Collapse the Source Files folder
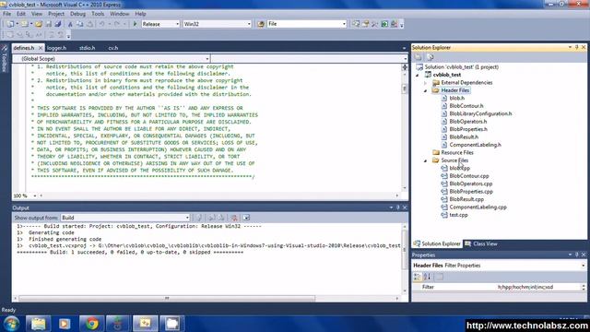Screen dimensions: 590x332 point(426,160)
